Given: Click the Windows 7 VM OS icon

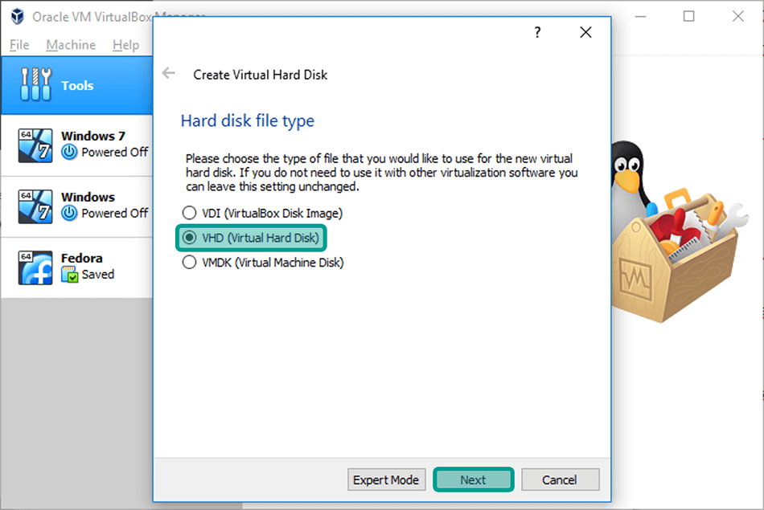Looking at the screenshot, I should click(x=35, y=145).
